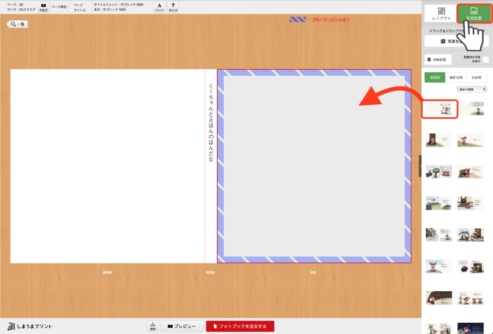Sort photos by 名前順 tab
This screenshot has width=493, height=334.
[476, 77]
